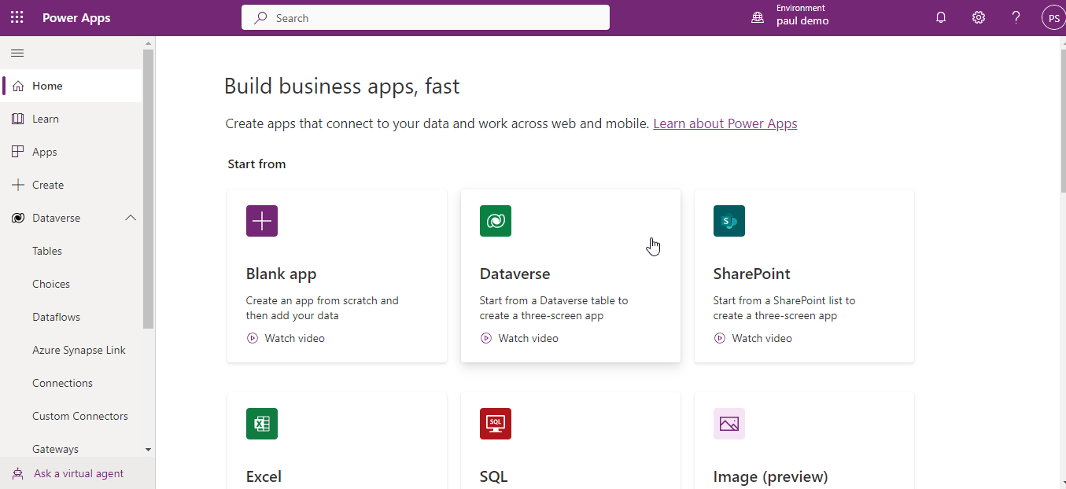Viewport: 1066px width, 489px height.
Task: Open Tables under Dataverse
Action: coord(47,251)
